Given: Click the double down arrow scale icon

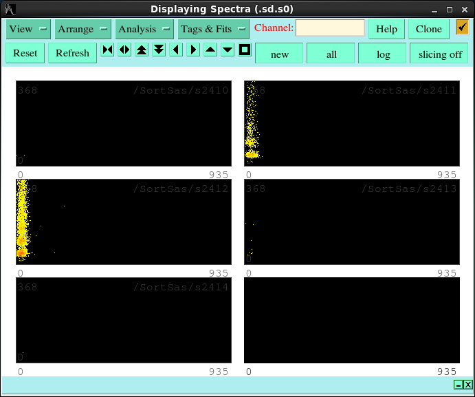Looking at the screenshot, I should (x=159, y=50).
